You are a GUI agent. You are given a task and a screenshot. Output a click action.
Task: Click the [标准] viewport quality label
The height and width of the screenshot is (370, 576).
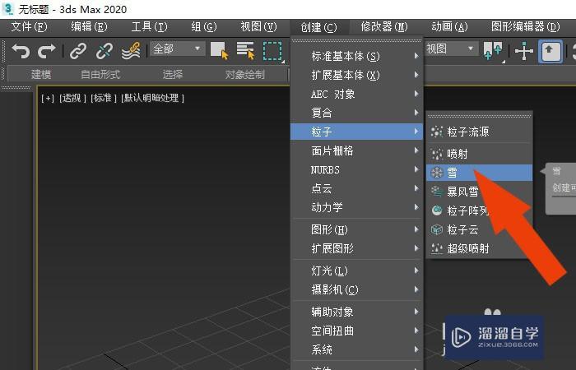point(104,98)
